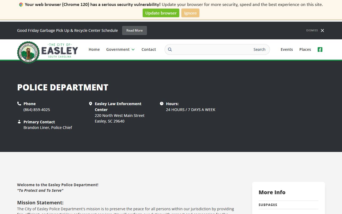This screenshot has width=342, height=214.
Task: Click the More Info sidebar heading
Action: [x=272, y=192]
